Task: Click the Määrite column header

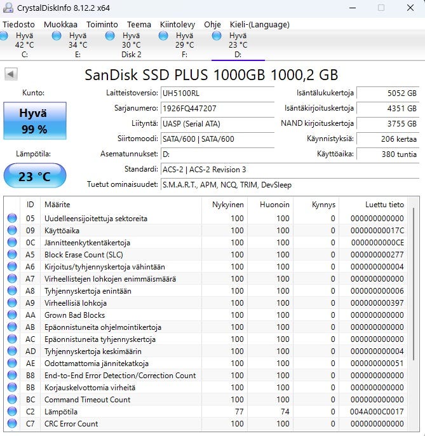Action: (57, 205)
